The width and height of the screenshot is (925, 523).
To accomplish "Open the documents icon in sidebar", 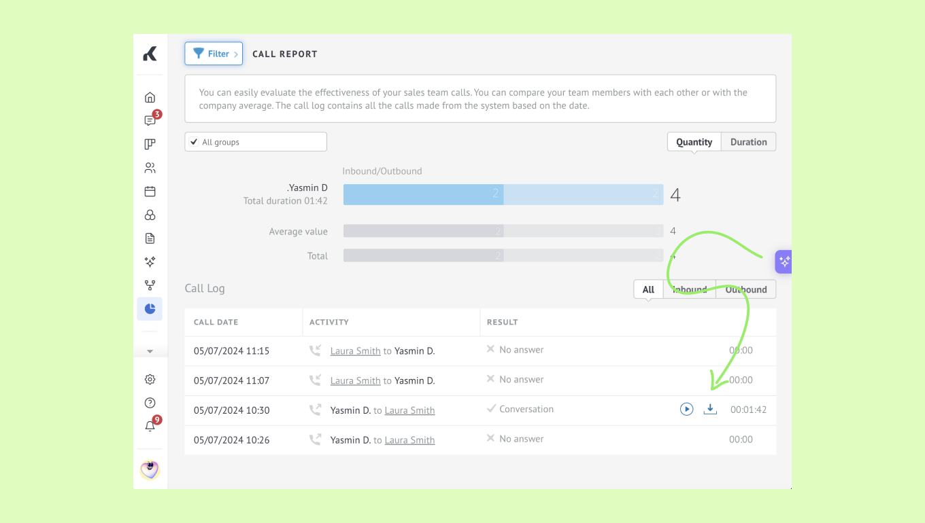I will click(x=150, y=238).
